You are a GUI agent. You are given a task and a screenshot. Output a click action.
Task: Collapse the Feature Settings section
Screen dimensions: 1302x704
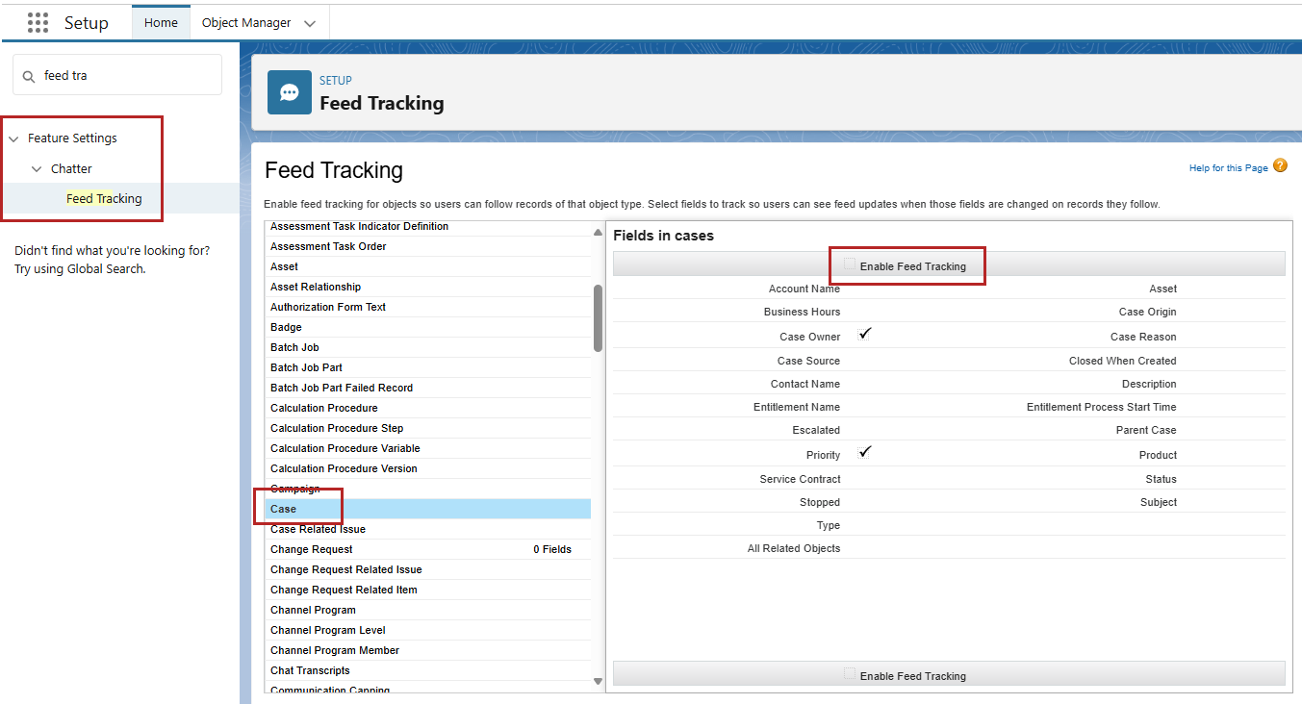point(13,138)
